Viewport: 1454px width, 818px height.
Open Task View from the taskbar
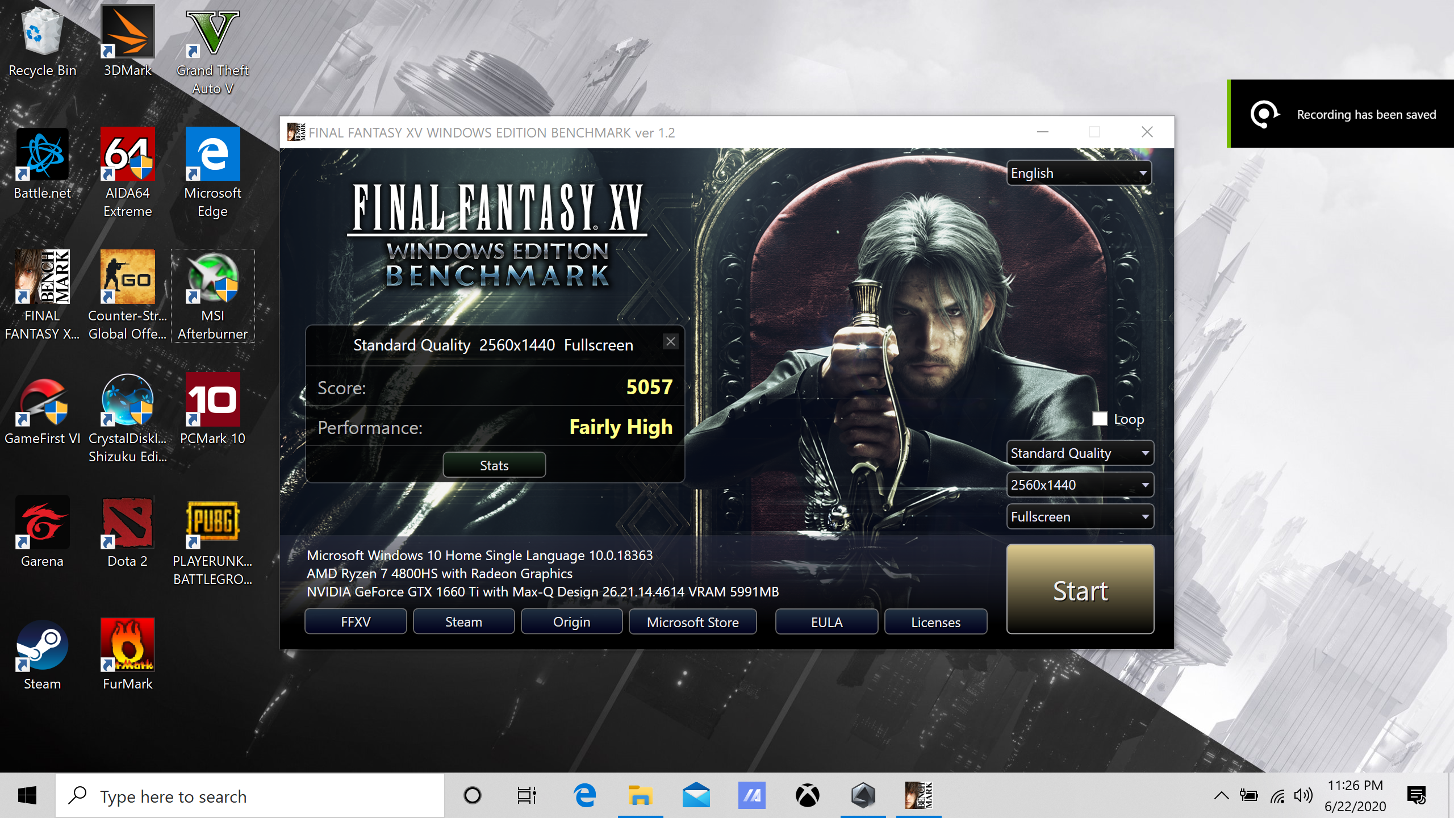[527, 795]
